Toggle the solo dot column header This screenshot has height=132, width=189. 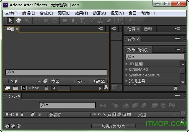[x=17, y=114]
